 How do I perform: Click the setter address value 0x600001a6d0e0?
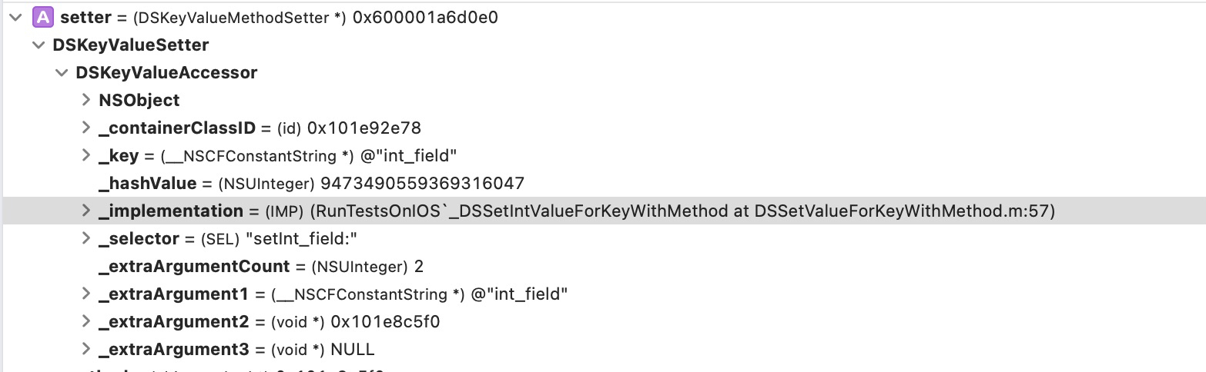pos(425,17)
